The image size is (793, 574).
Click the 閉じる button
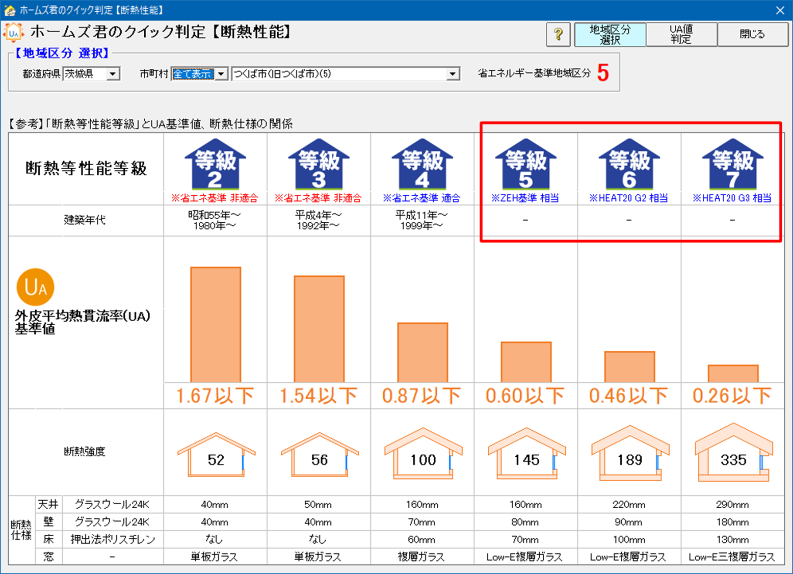(x=752, y=34)
